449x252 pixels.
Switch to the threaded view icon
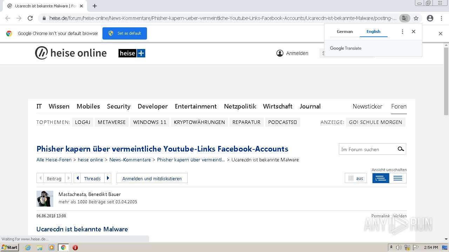point(381,178)
